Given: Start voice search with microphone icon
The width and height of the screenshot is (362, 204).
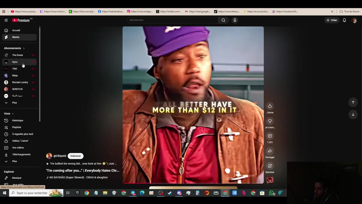Looking at the screenshot, I should (x=235, y=20).
